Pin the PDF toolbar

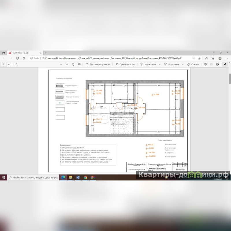click(225, 64)
